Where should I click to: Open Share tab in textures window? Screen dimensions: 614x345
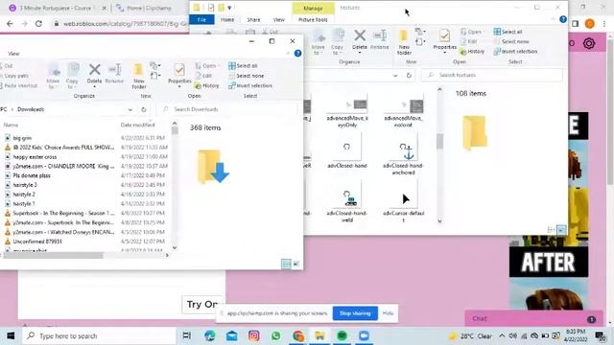click(x=253, y=19)
